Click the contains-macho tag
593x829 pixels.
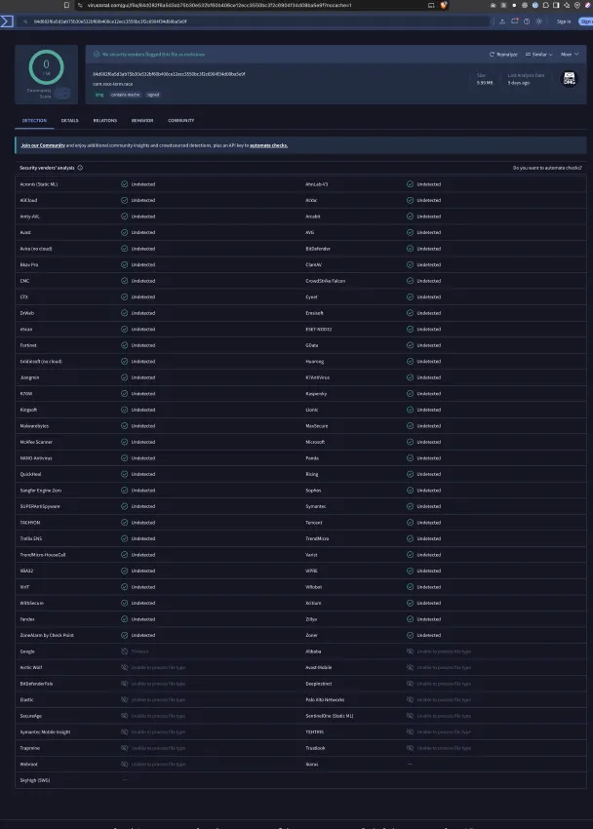click(125, 95)
